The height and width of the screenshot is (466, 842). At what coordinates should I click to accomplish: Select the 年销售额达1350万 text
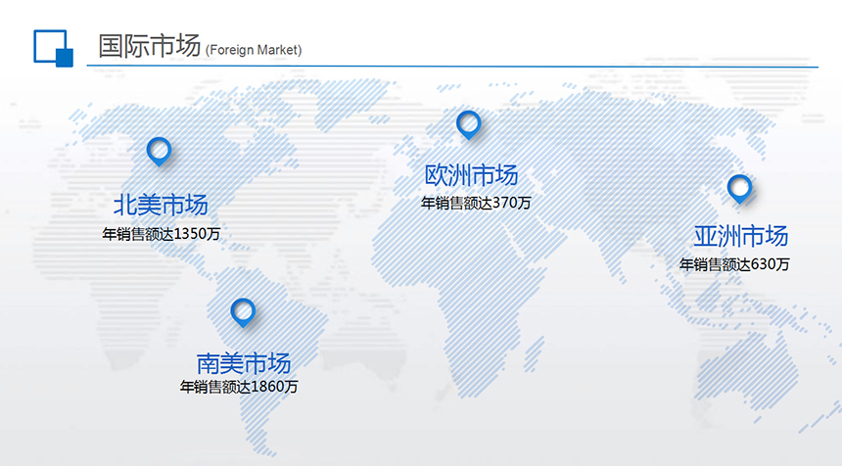coord(162,234)
